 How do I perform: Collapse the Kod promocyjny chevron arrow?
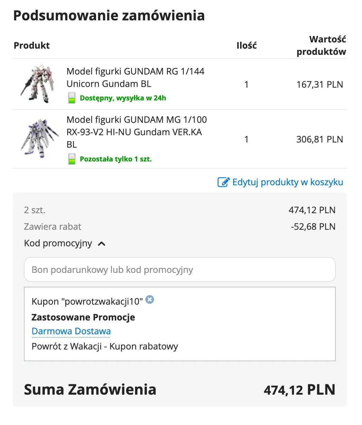[x=102, y=244]
